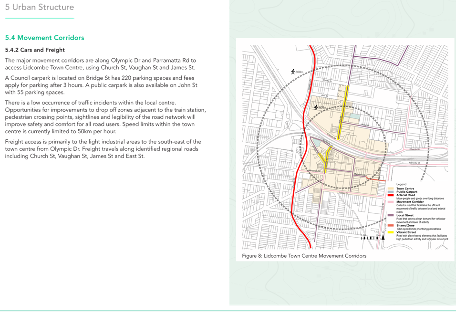Click the 'James St' street label on the map
Viewport: 456px width, 315px height.
(343, 193)
